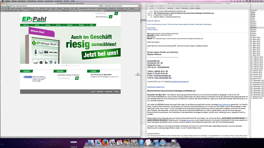Click the Antworten reply arrow in Mail
264x148 pixels.
coord(170,6)
